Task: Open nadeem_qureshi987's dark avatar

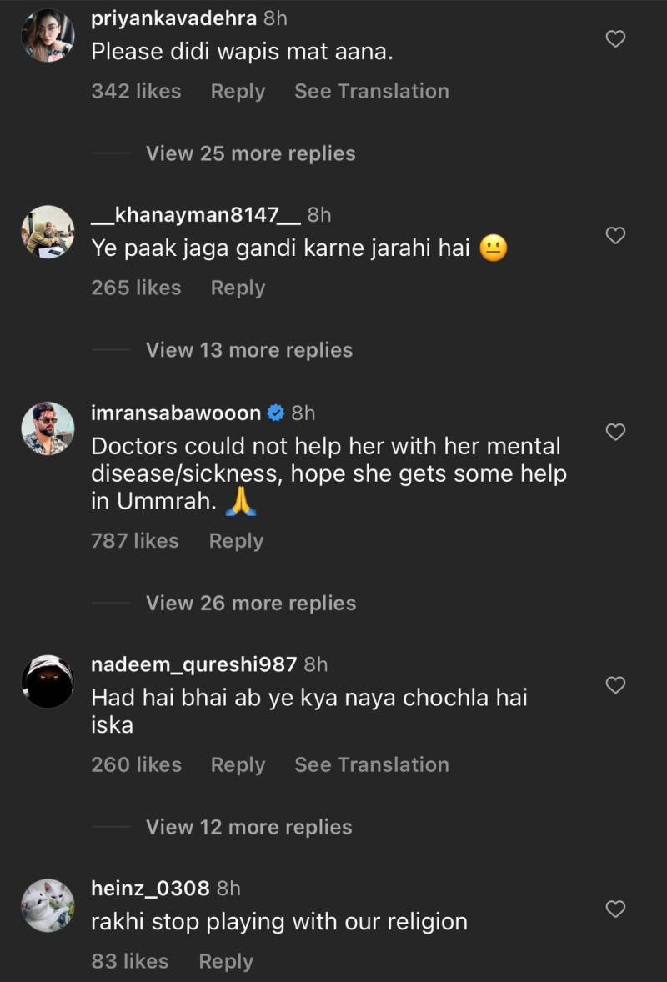Action: [x=48, y=681]
